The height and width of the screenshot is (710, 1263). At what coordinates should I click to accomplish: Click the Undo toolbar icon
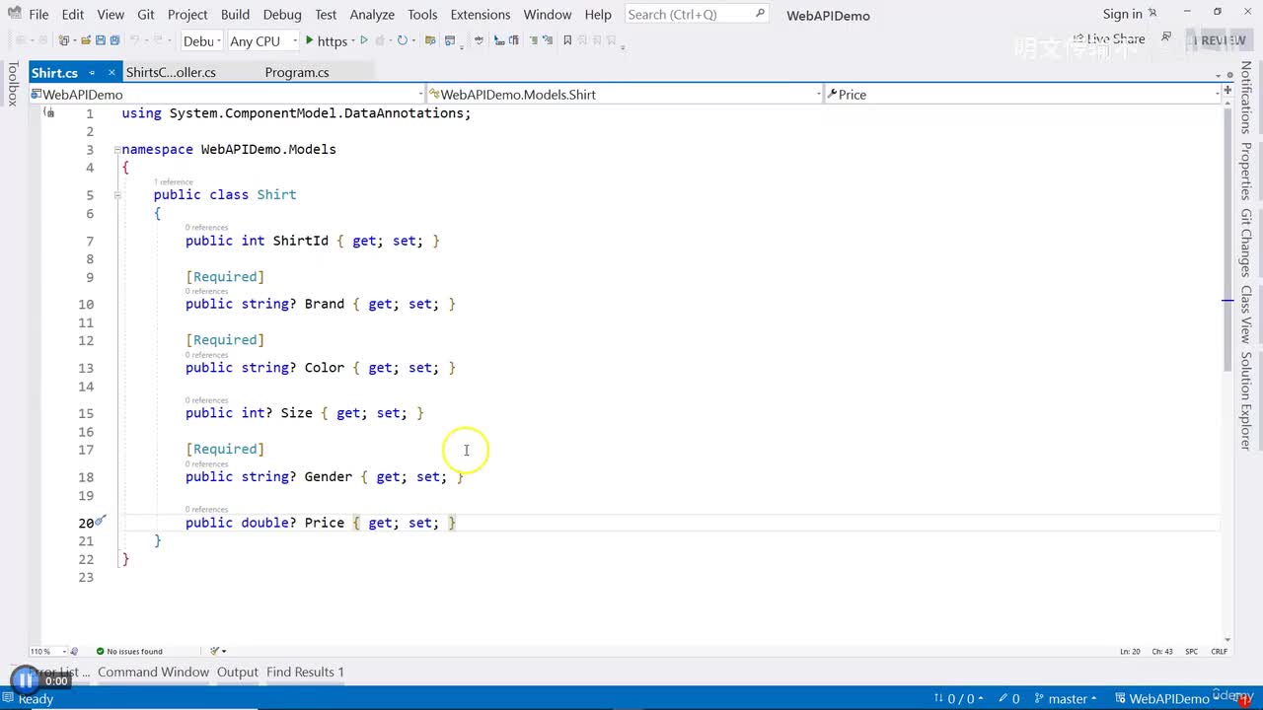coord(137,40)
